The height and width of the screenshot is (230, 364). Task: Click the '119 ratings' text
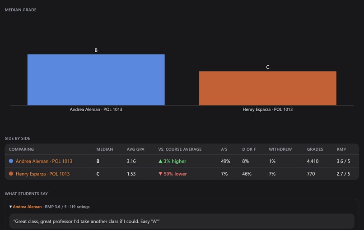coord(79,207)
